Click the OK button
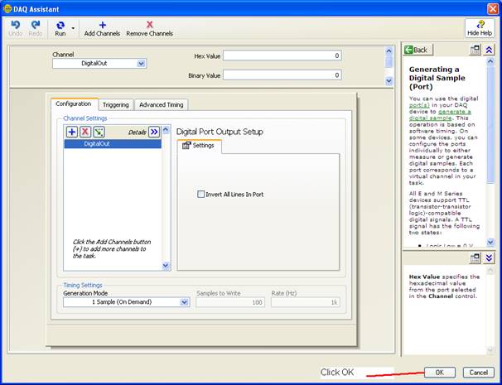Viewport: 502px width, 385px height. [x=440, y=373]
